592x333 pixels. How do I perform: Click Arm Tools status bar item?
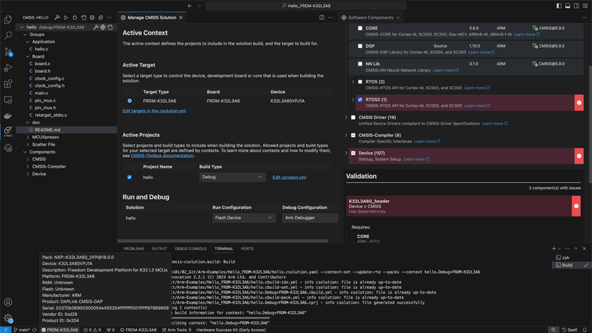coord(176,330)
